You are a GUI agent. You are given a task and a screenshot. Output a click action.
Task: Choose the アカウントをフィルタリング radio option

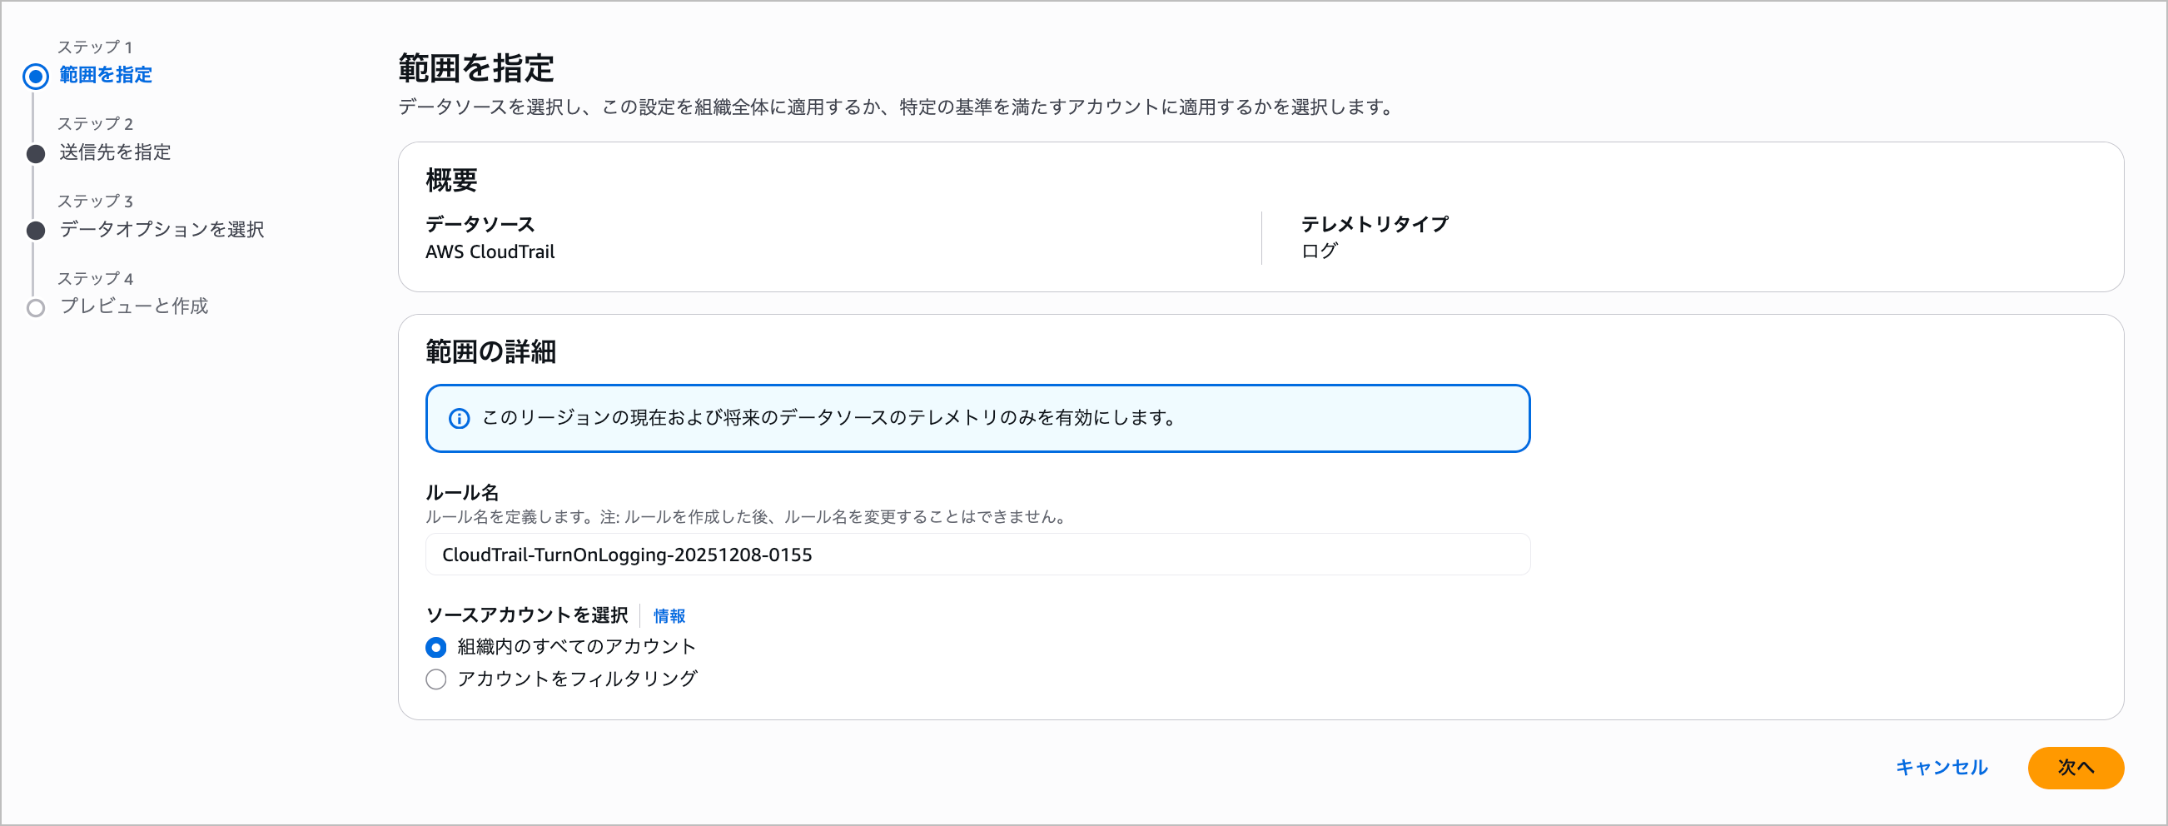coord(436,679)
